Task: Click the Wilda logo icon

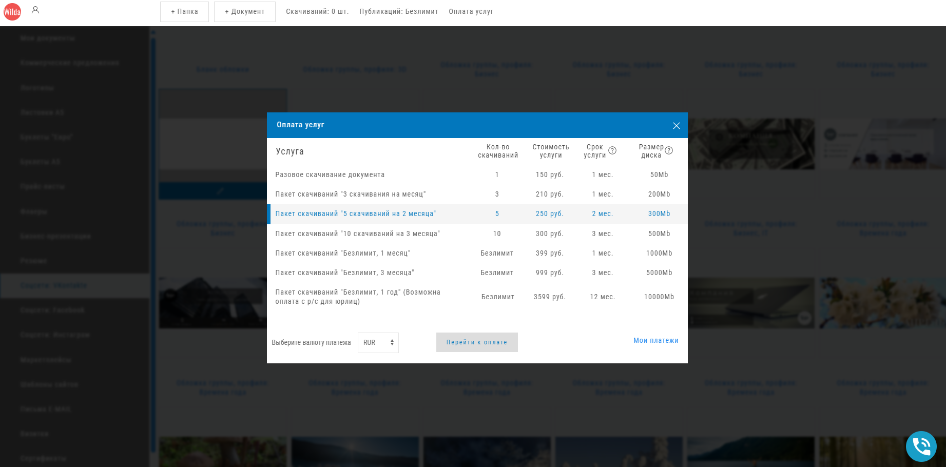Action: (12, 12)
